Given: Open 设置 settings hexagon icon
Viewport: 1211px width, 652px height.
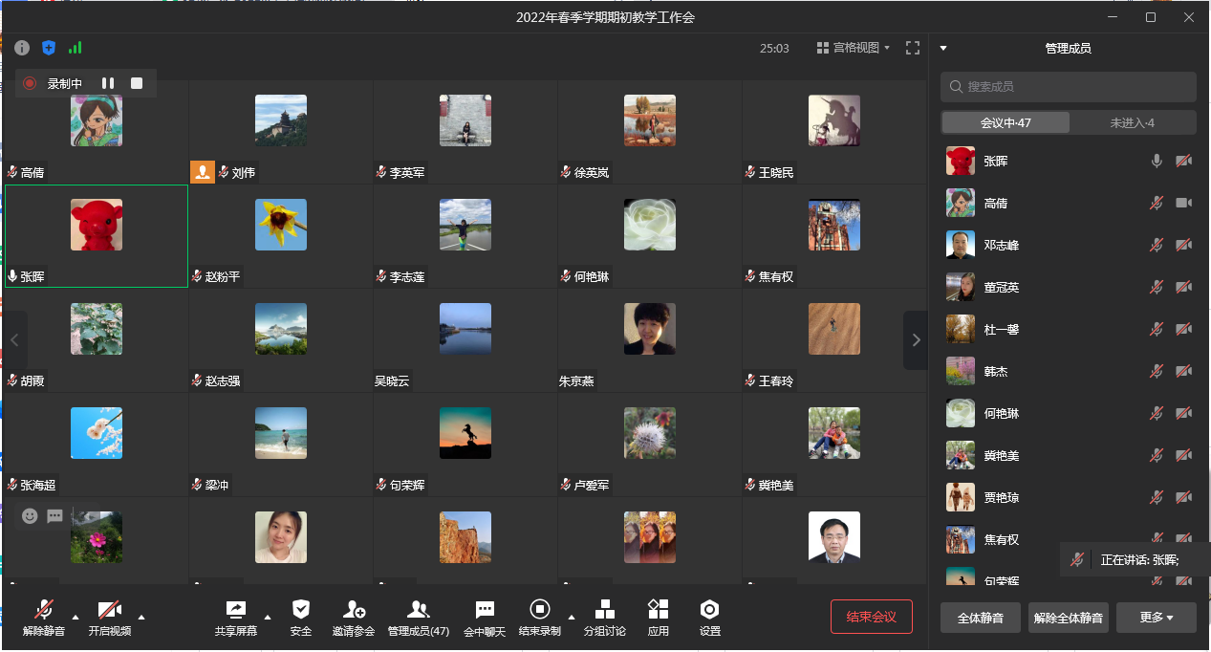Looking at the screenshot, I should tap(709, 610).
